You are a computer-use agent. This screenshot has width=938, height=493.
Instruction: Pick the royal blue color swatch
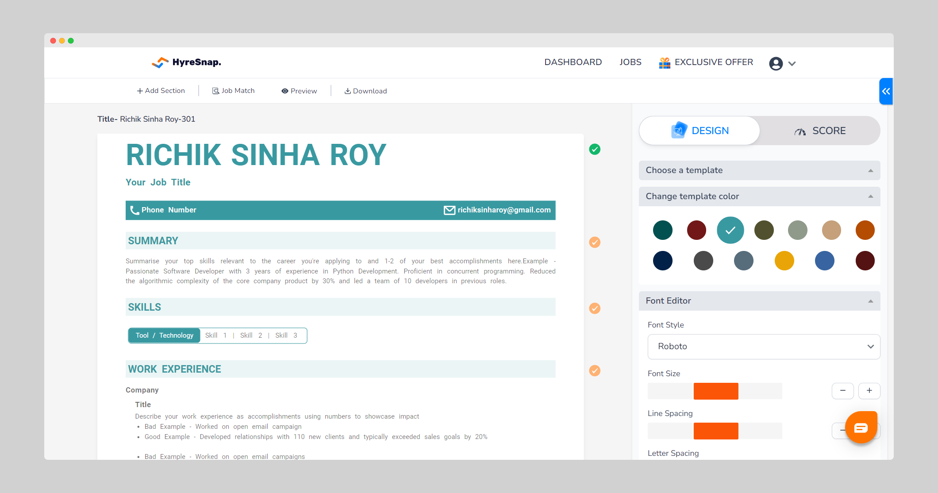click(825, 261)
